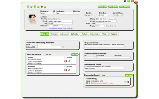This screenshot has width=159, height=99.
Task: Delete the Primary insurance card
Action: (x=66, y=61)
